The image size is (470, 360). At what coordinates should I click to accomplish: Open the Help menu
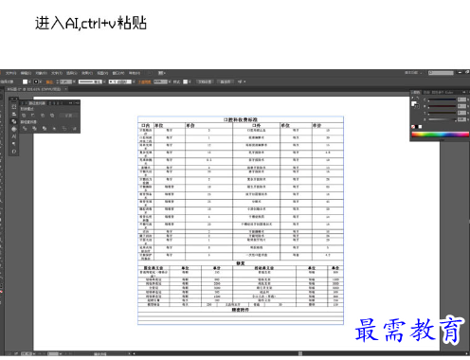135,73
